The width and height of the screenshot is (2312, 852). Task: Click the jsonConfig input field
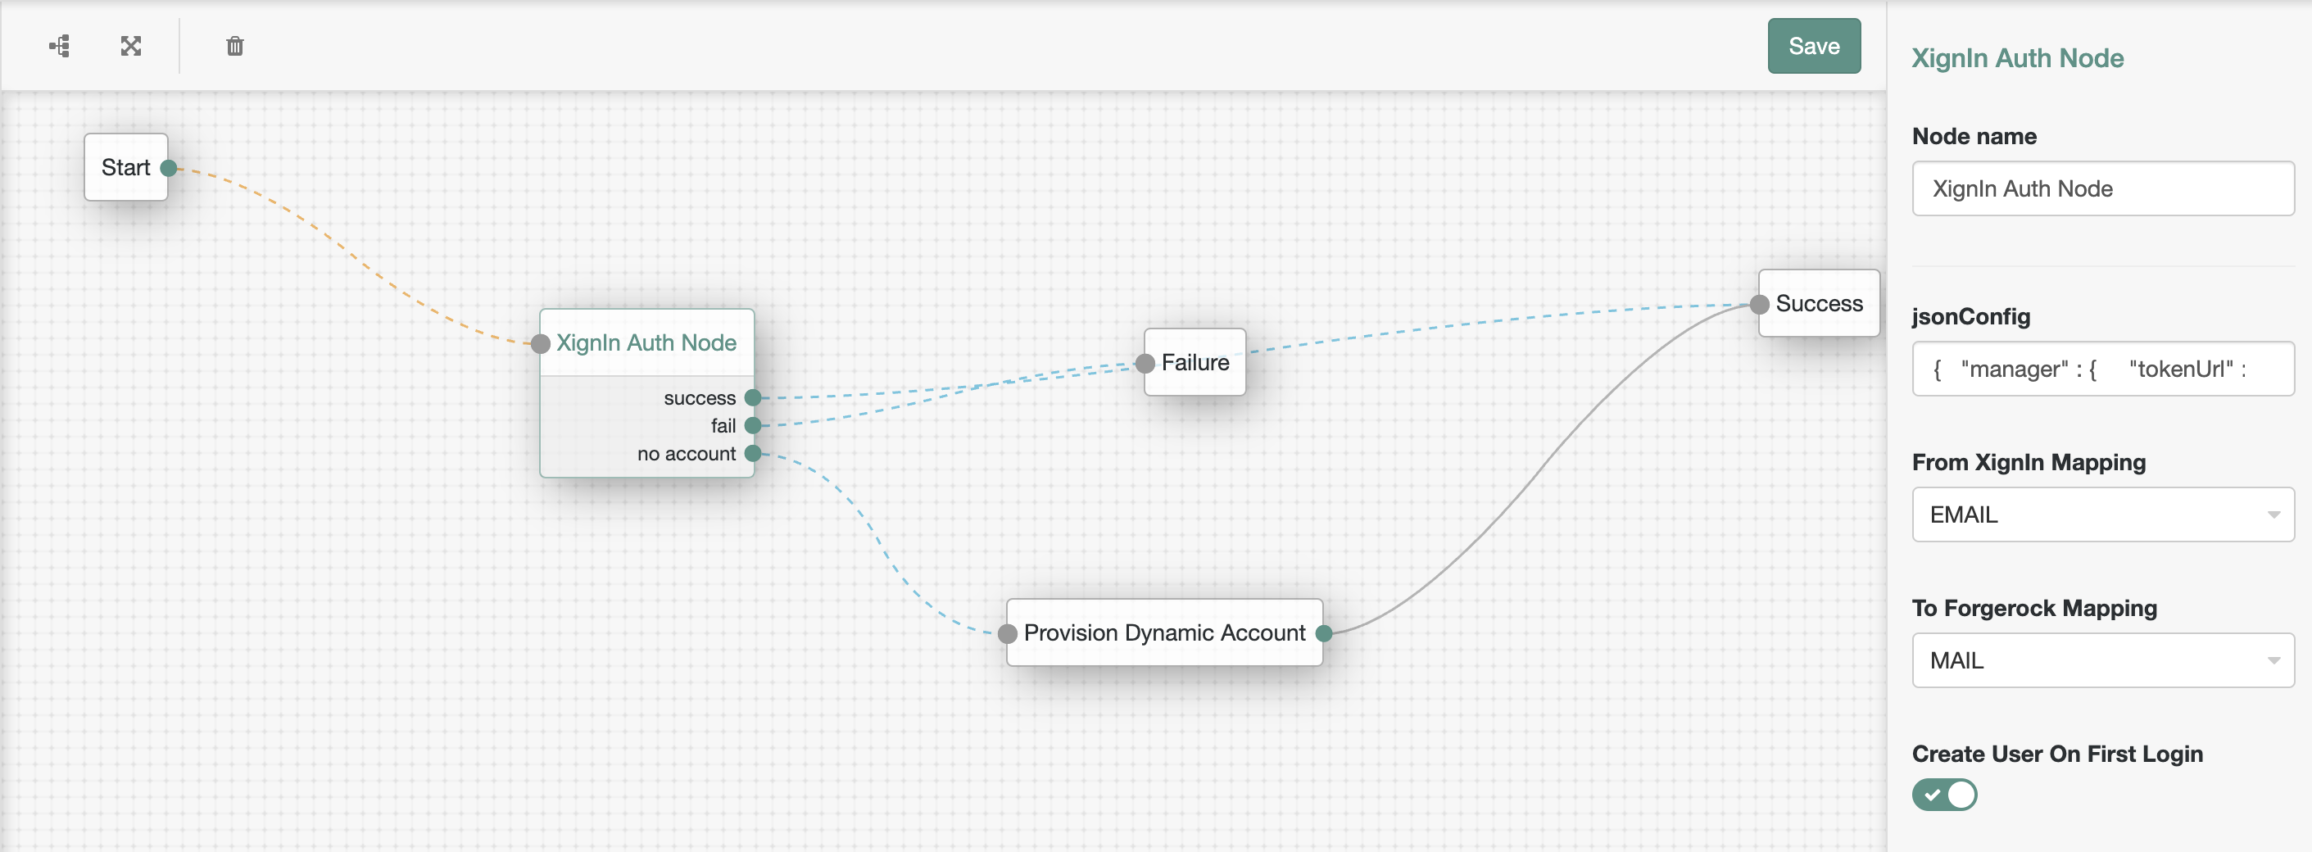click(2103, 368)
